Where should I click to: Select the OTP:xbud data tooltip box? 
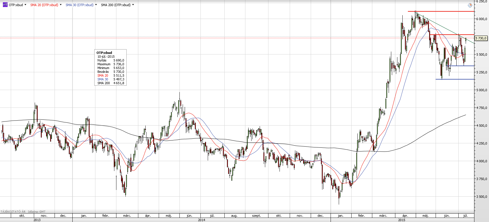[x=111, y=68]
